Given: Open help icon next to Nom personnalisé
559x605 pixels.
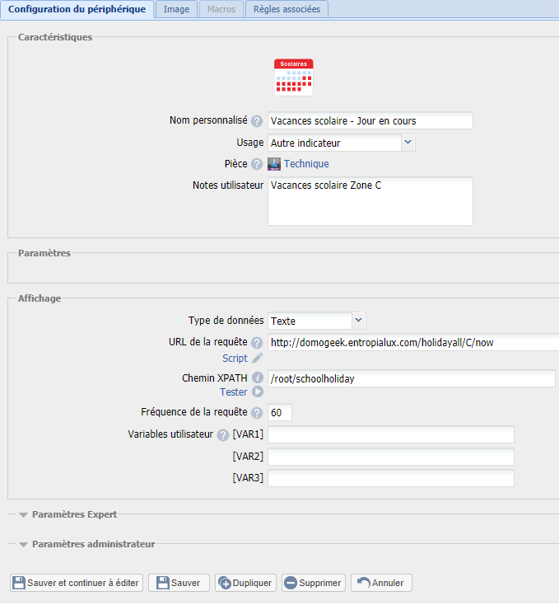Looking at the screenshot, I should click(x=257, y=121).
